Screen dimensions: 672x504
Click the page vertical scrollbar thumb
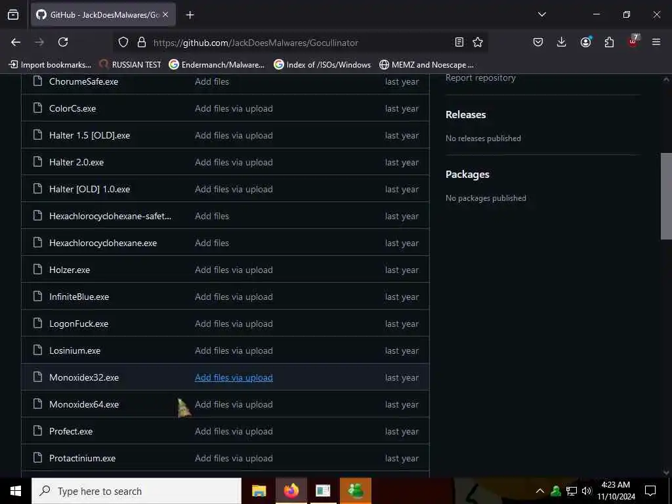(x=666, y=196)
